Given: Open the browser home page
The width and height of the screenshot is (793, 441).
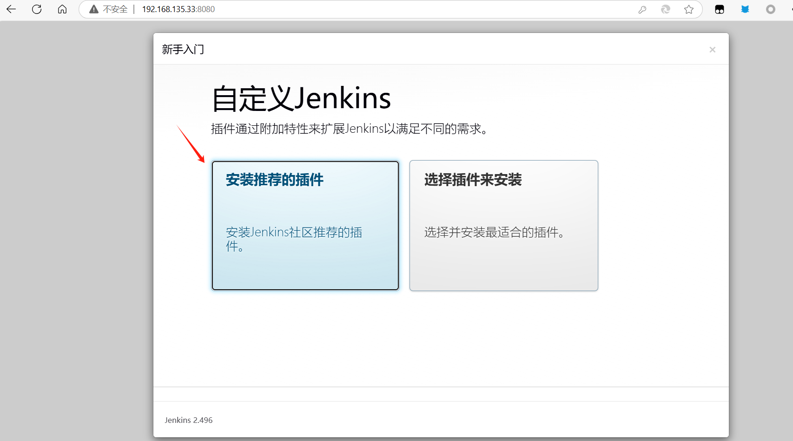Looking at the screenshot, I should point(62,9).
